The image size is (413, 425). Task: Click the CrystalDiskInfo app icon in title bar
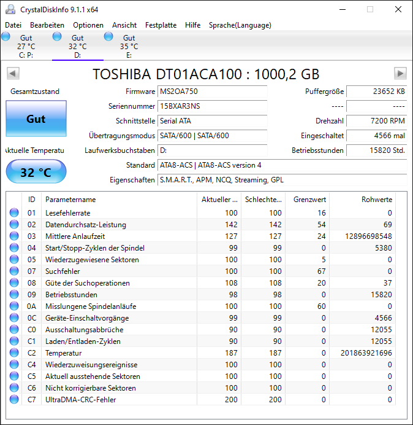[x=10, y=9]
